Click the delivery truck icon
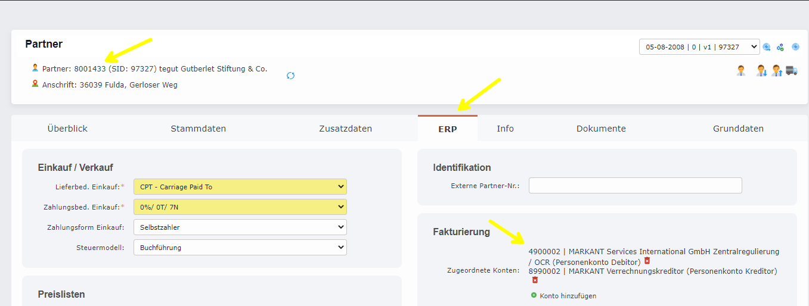Image resolution: width=809 pixels, height=306 pixels. click(x=792, y=71)
